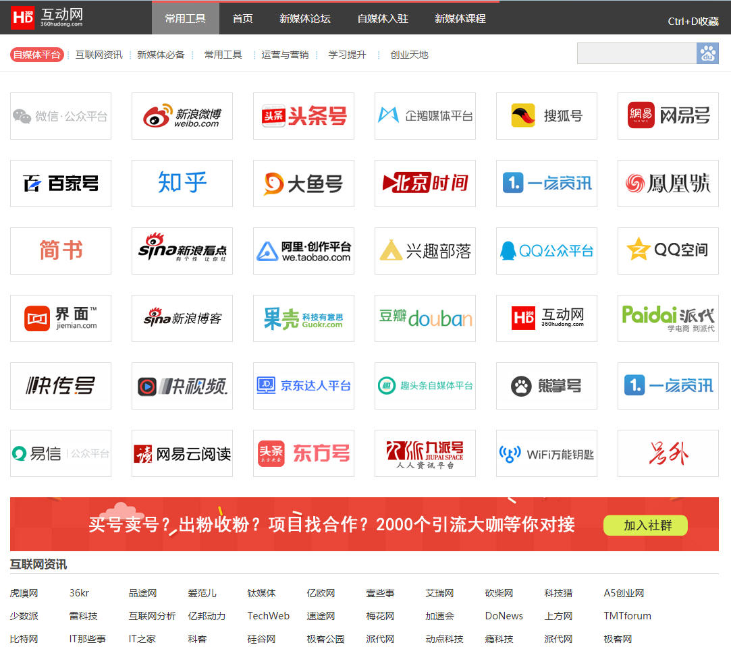Click the Baidu paw search button
731x647 pixels.
(707, 53)
